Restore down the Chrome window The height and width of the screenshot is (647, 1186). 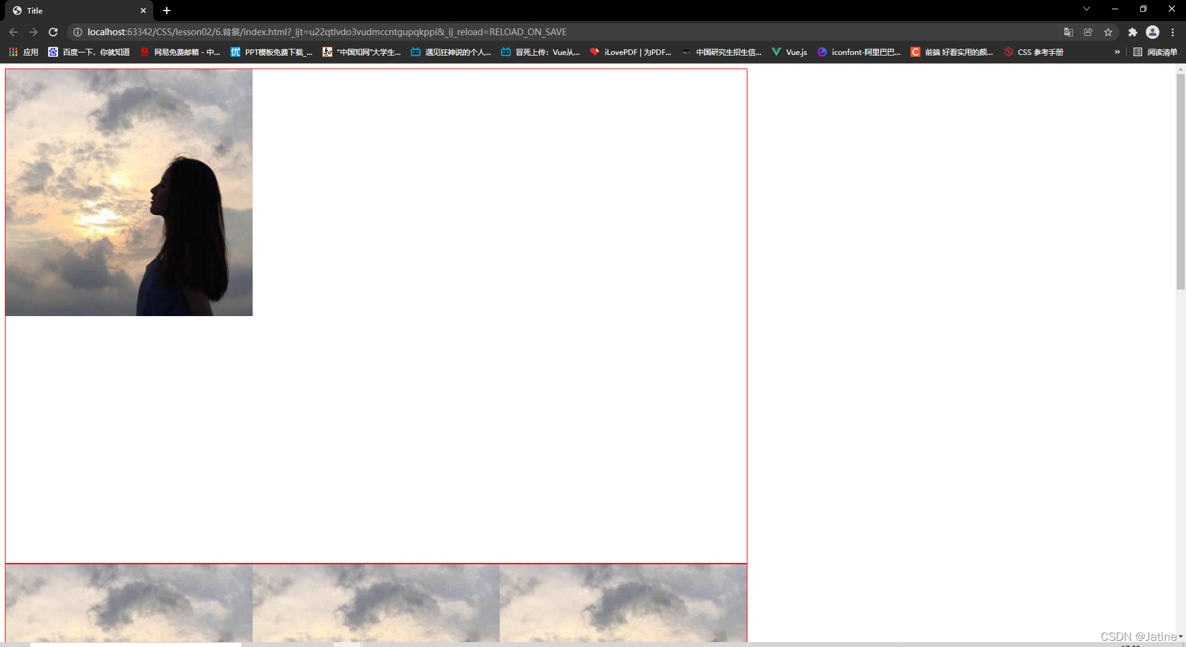tap(1143, 9)
